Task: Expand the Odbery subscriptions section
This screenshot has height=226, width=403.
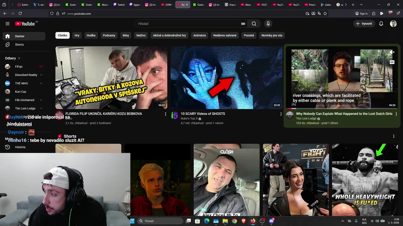Action: (13, 58)
